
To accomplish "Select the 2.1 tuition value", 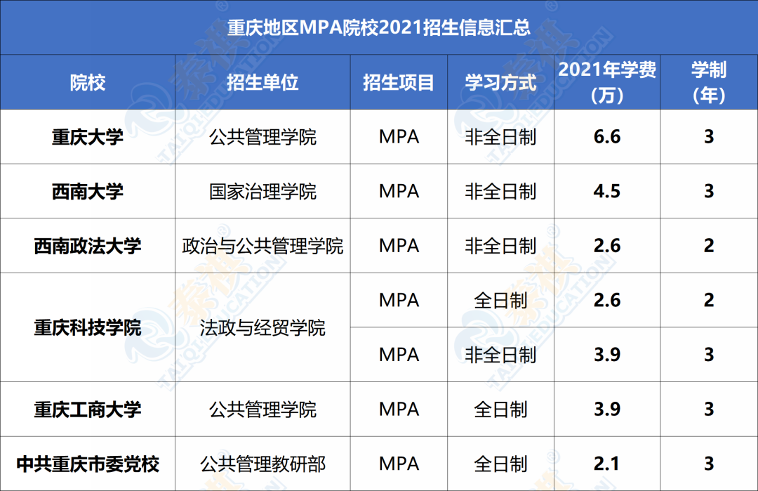I will 607,464.
